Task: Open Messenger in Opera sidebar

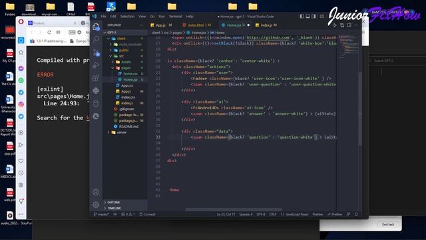Action: 21,69
